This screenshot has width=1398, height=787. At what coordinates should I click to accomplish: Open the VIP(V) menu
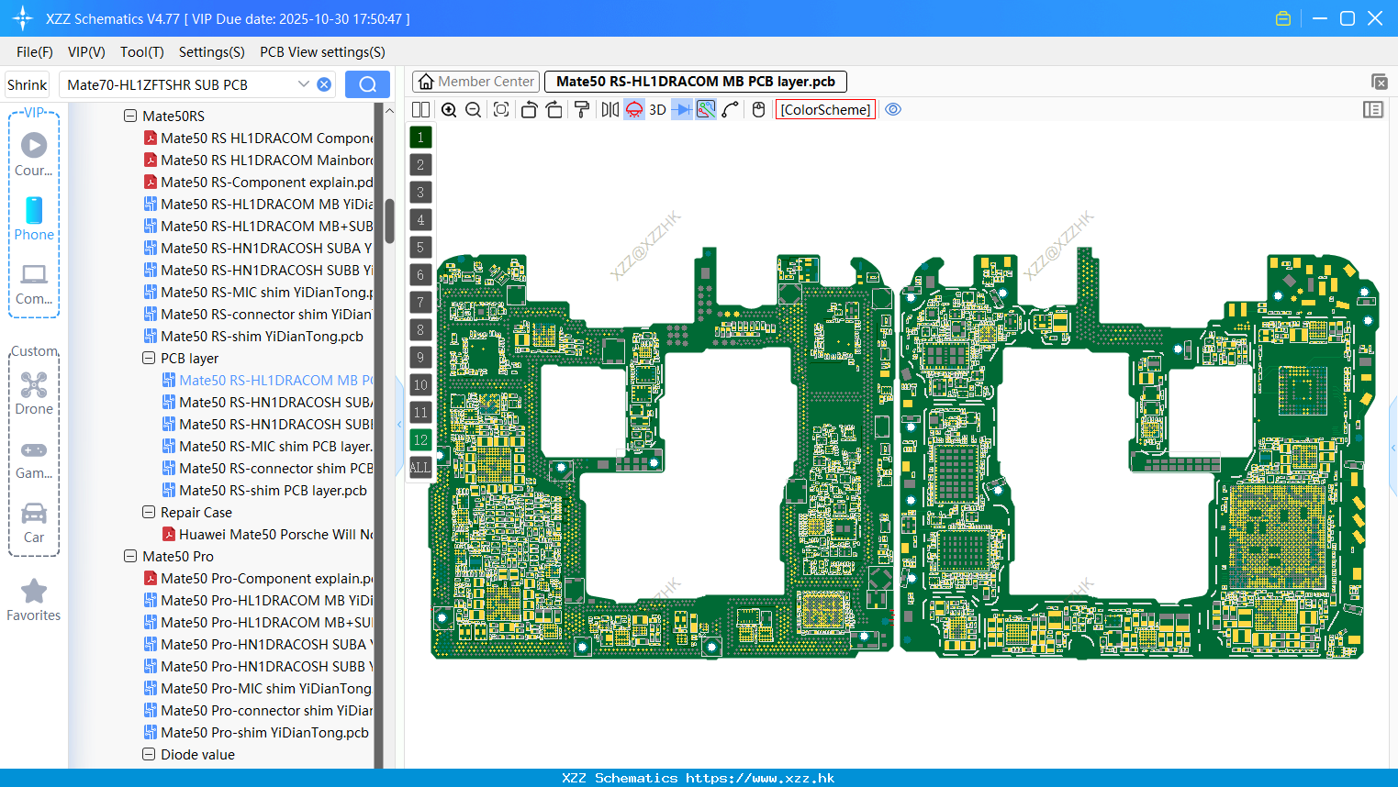(86, 52)
